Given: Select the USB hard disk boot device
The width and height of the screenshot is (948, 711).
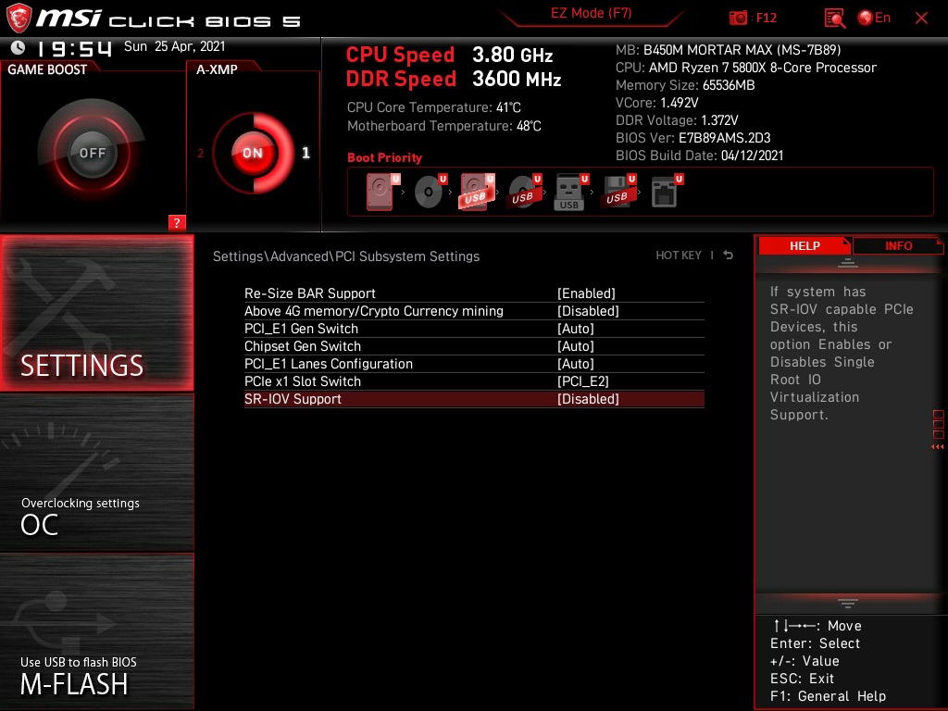Looking at the screenshot, I should [474, 192].
